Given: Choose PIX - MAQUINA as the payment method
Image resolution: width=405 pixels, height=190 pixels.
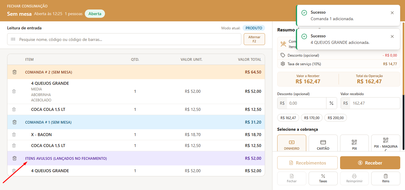Looking at the screenshot, I should point(386,143).
